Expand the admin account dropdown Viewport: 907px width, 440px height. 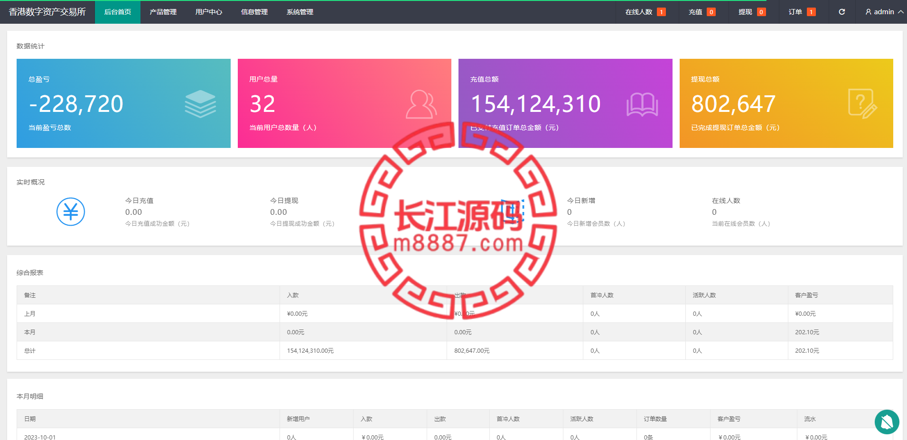pyautogui.click(x=884, y=12)
